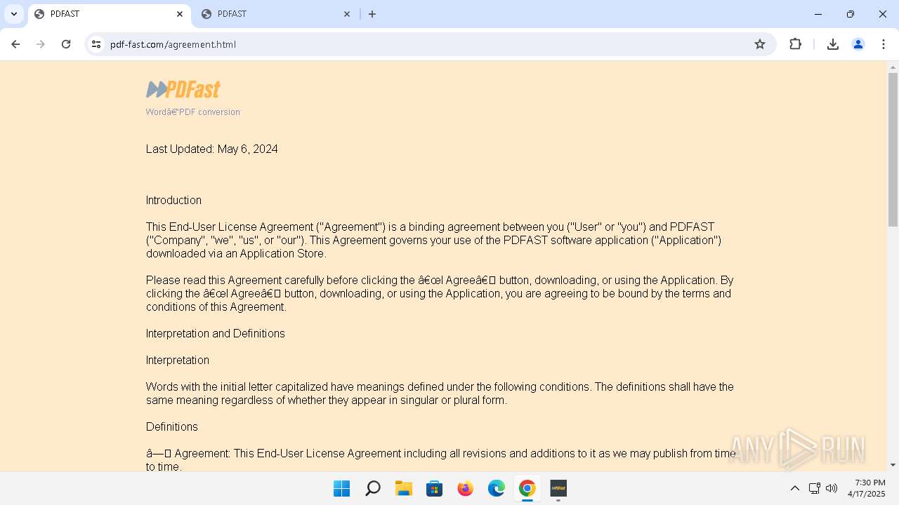Open the Chrome profile avatar
This screenshot has height=505, width=899.
858,44
